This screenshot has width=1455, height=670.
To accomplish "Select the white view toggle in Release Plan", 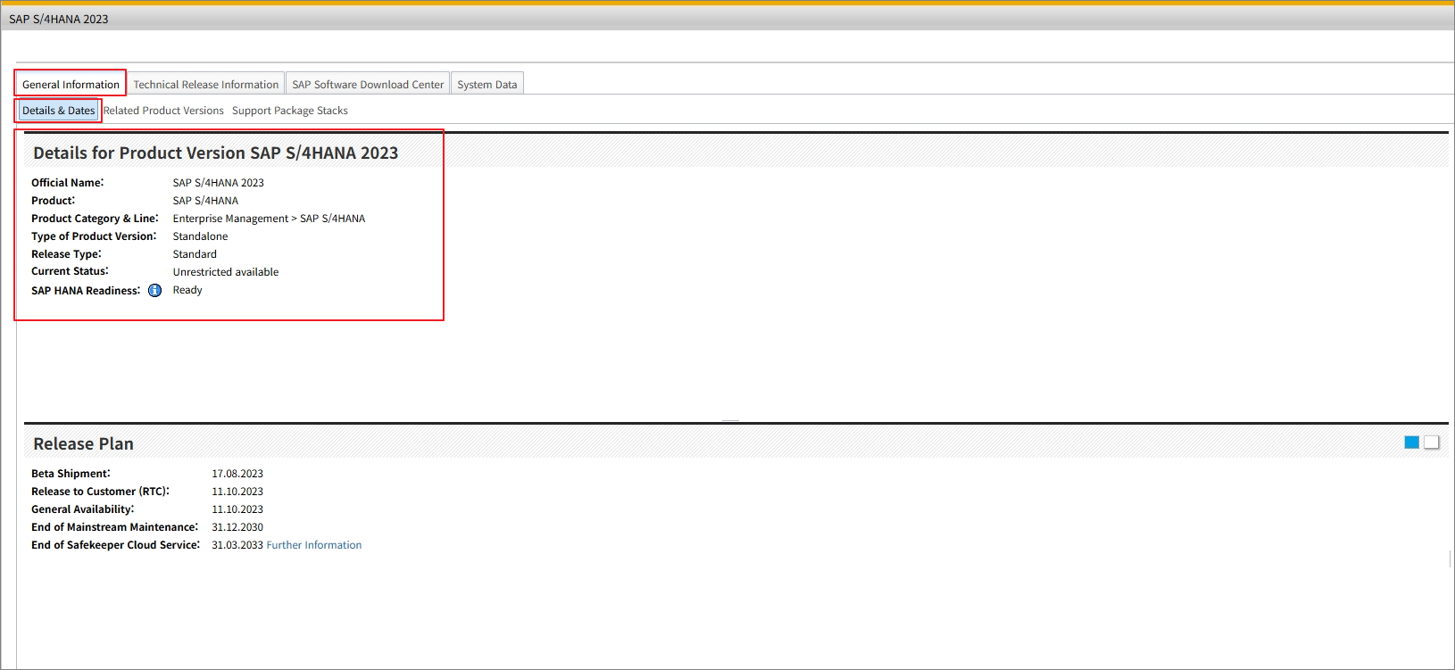I will pos(1431,443).
